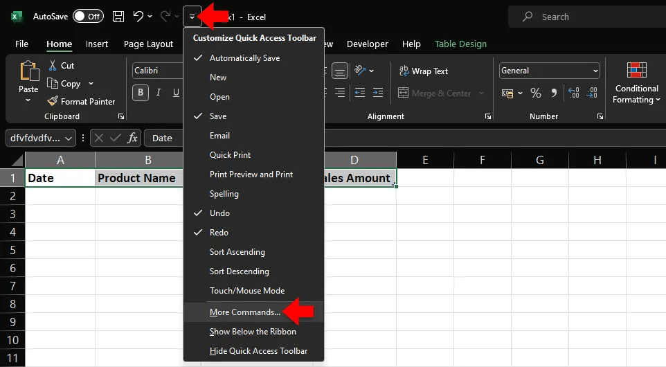666x367 pixels.
Task: Click the align right icon
Action: pos(339,93)
